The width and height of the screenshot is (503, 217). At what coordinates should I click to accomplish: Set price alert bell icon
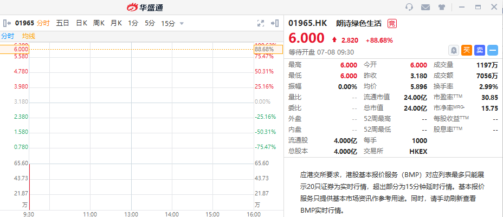point(453,51)
